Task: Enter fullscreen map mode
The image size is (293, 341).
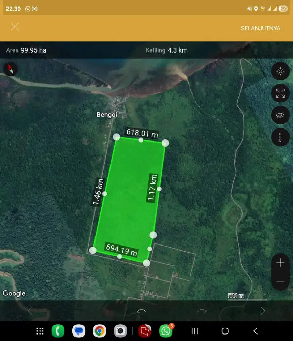Action: [280, 93]
